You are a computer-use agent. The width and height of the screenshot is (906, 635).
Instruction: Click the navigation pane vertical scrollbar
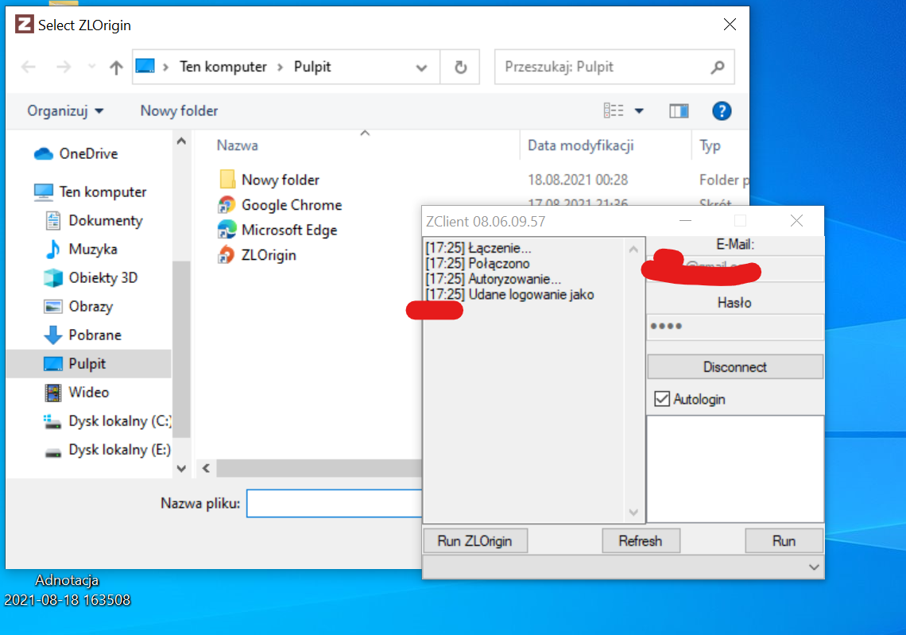(x=181, y=350)
